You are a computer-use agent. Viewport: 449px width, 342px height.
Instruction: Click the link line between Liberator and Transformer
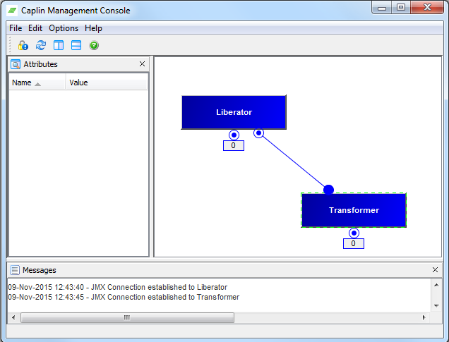[294, 161]
